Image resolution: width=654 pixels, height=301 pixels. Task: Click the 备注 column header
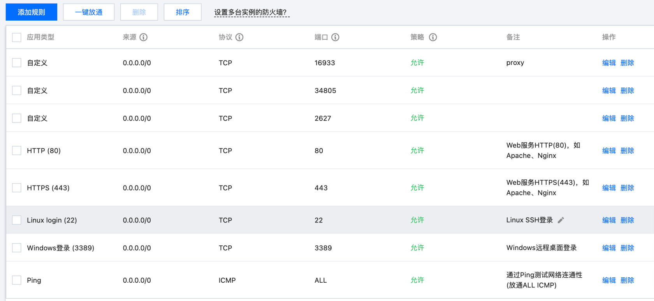513,37
